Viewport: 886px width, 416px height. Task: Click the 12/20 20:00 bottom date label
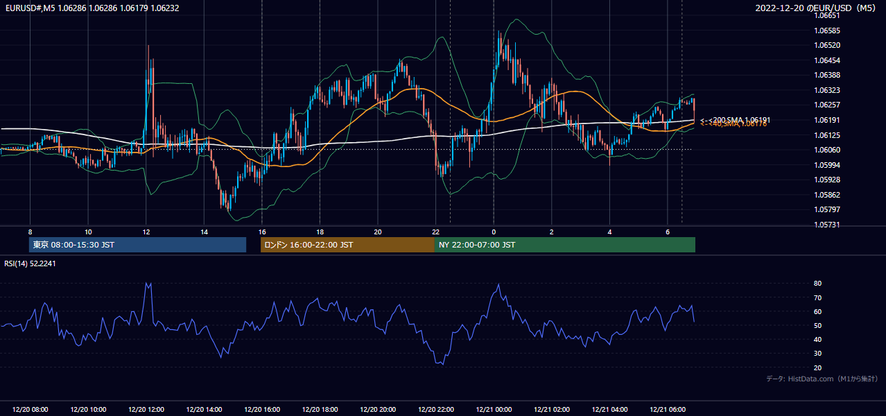377,410
